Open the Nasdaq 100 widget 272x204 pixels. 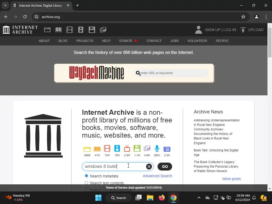pyautogui.click(x=17, y=198)
